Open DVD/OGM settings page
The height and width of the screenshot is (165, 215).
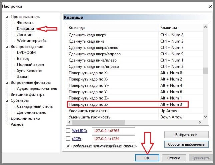pyautogui.click(x=26, y=53)
